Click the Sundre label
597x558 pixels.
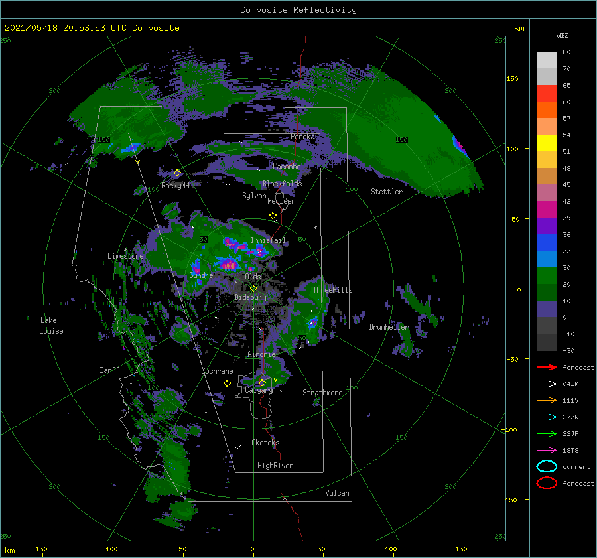201,275
